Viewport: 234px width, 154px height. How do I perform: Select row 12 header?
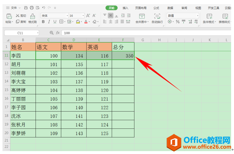coord(7,64)
